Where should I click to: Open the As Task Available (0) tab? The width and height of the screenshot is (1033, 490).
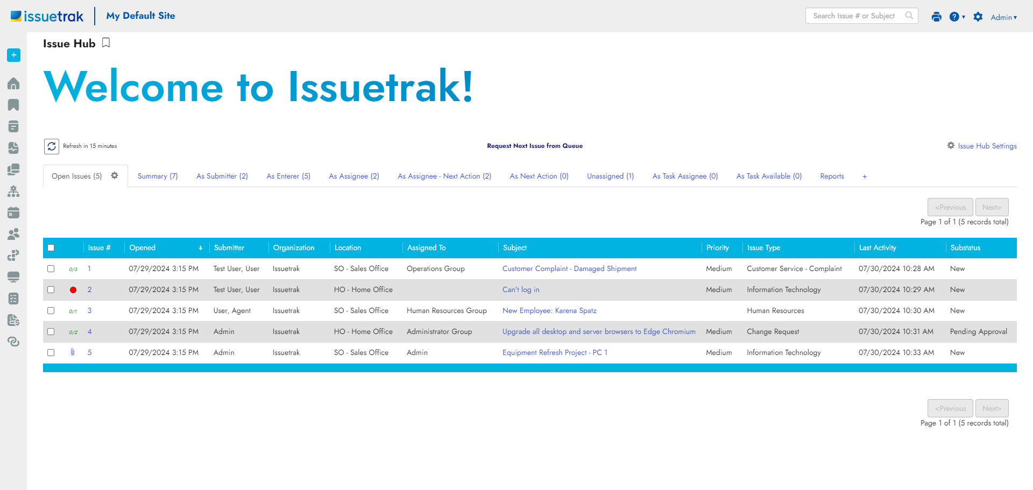pyautogui.click(x=769, y=176)
